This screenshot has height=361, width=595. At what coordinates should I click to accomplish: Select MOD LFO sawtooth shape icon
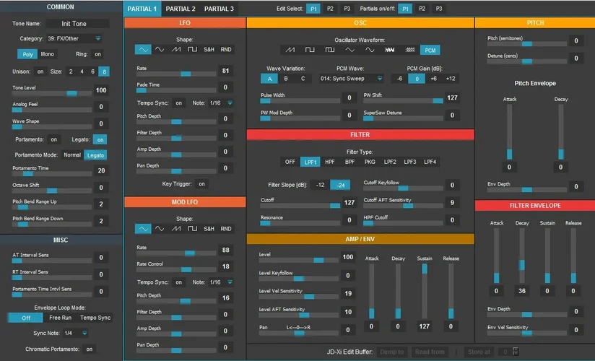click(x=175, y=229)
